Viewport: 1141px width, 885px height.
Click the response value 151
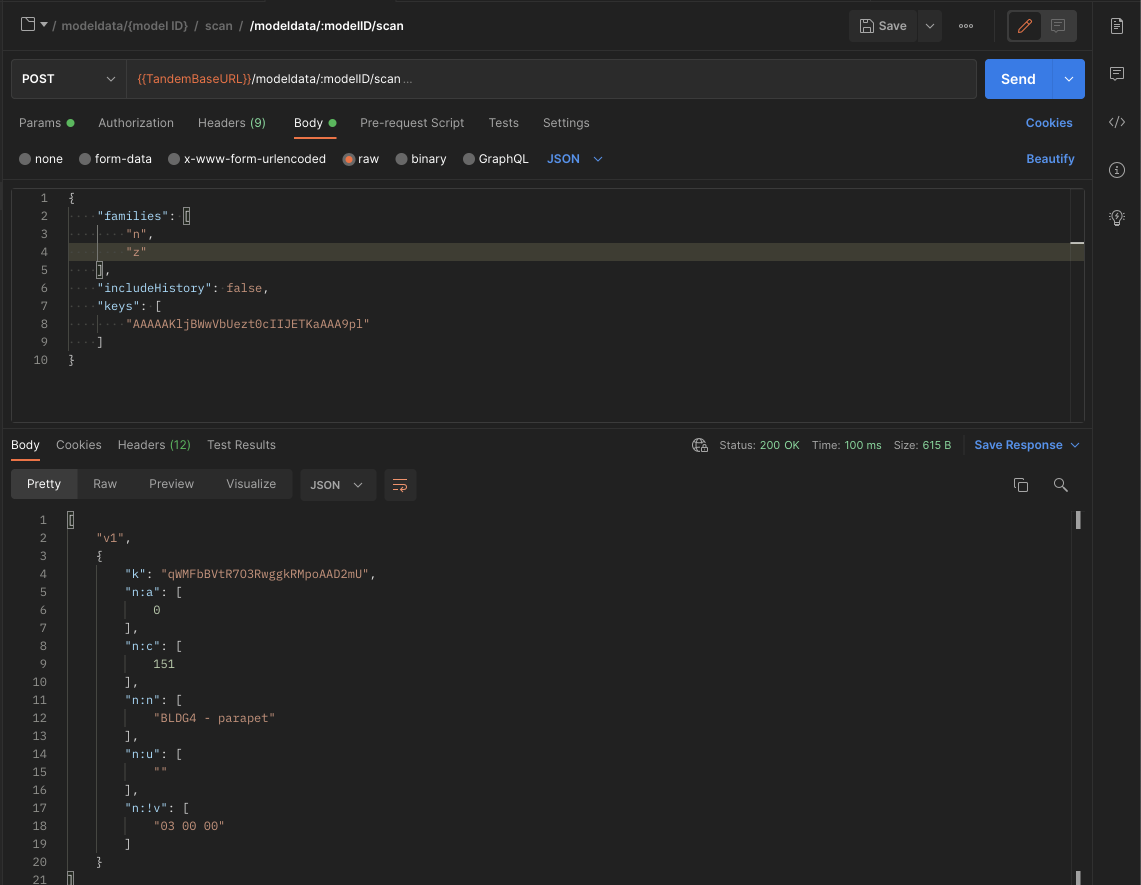point(163,664)
